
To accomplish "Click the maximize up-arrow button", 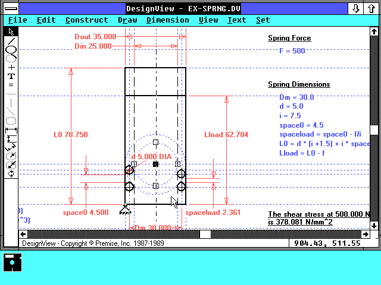I will tap(371, 8).
